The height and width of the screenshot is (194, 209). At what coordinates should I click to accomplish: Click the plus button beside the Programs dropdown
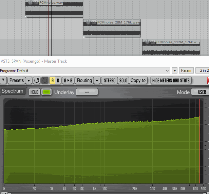pyautogui.click(x=175, y=70)
